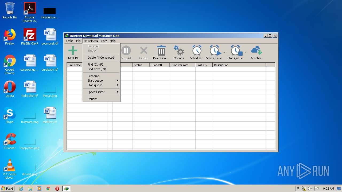
Task: Sort by the Last Try column header
Action: point(204,65)
